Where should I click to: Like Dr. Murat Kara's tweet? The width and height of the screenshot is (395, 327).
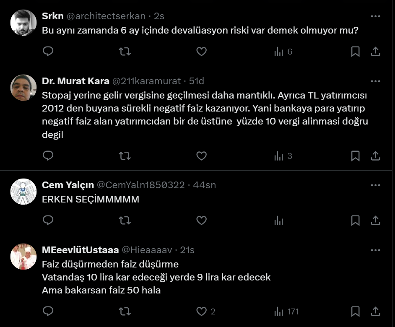[202, 156]
